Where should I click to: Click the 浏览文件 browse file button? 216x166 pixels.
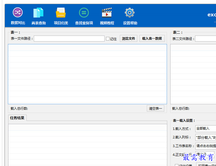[129, 39]
